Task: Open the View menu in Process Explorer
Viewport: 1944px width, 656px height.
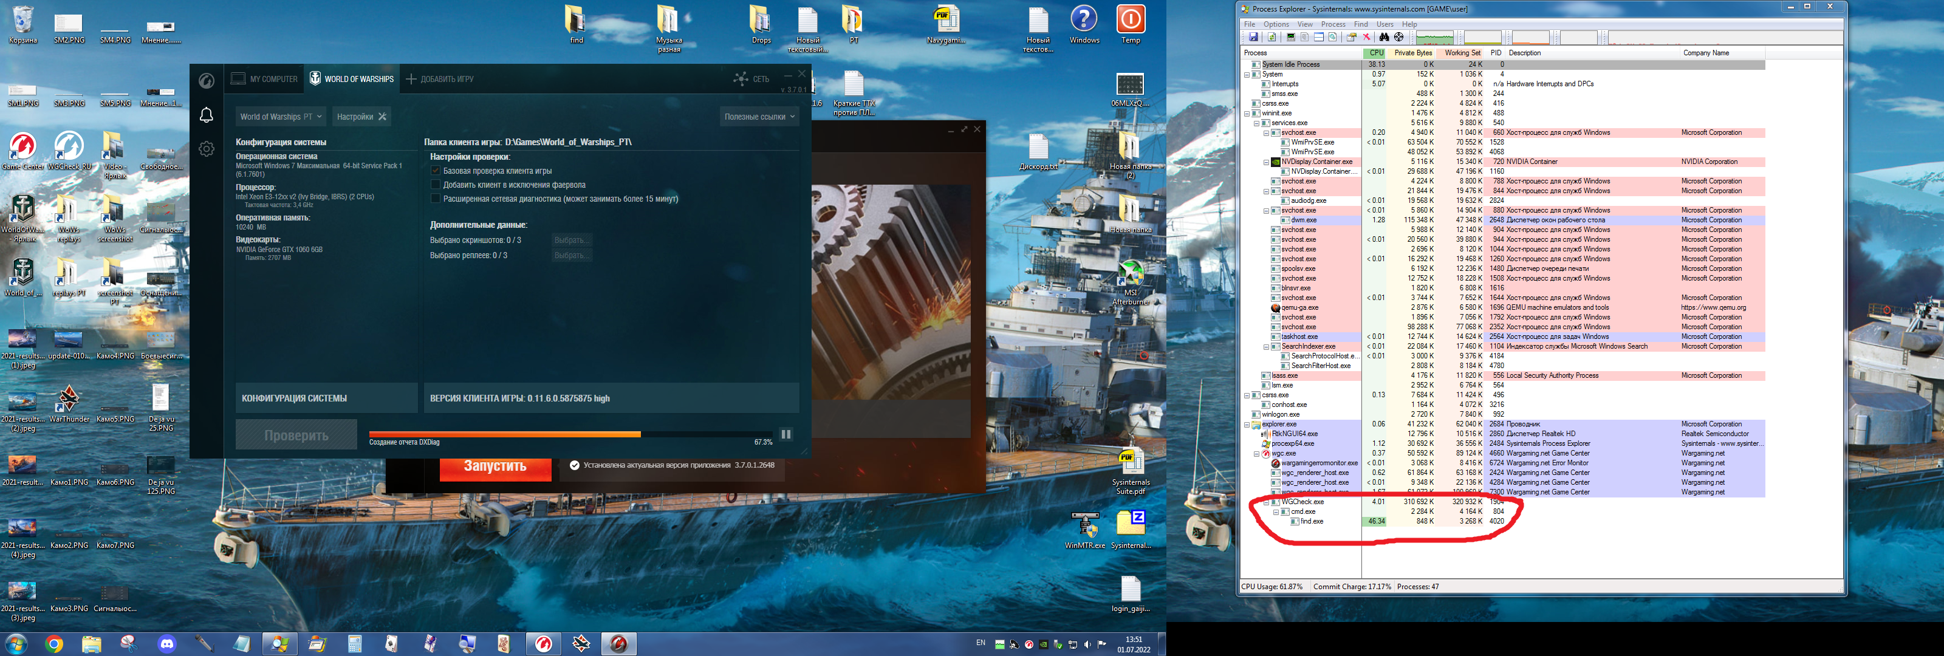Action: coord(1305,24)
